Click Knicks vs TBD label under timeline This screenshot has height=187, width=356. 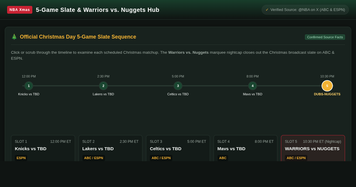(x=29, y=94)
